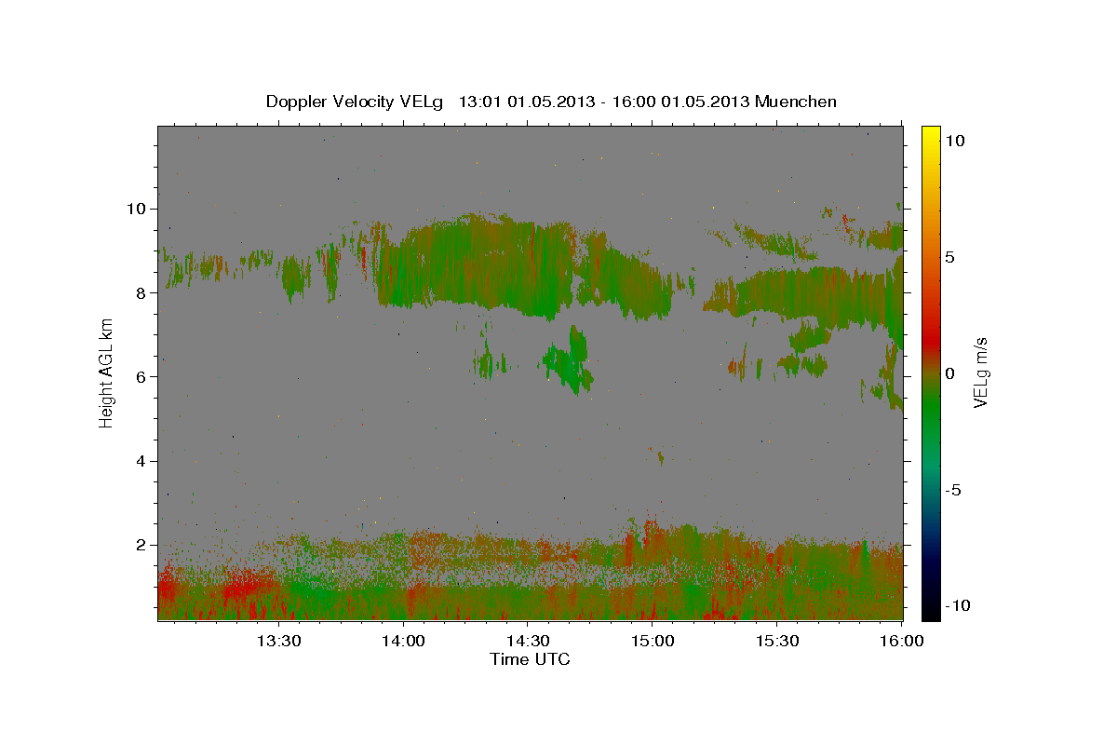Screen dimensions: 1117x745
Task: Click the 14:30 time tick label
Action: pyautogui.click(x=529, y=641)
